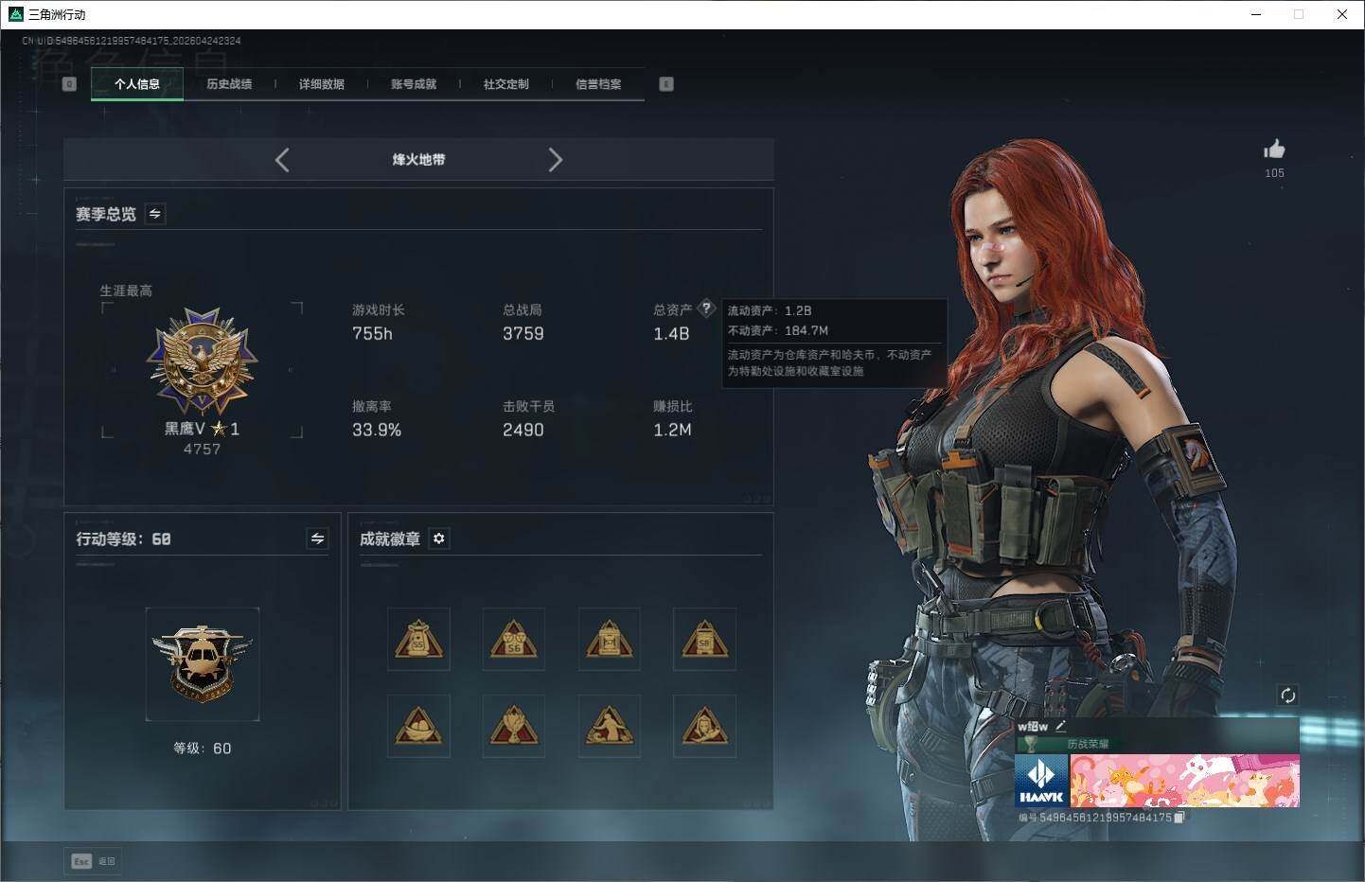Select the egg nest achievement badge
This screenshot has height=882, width=1365.
[x=418, y=727]
